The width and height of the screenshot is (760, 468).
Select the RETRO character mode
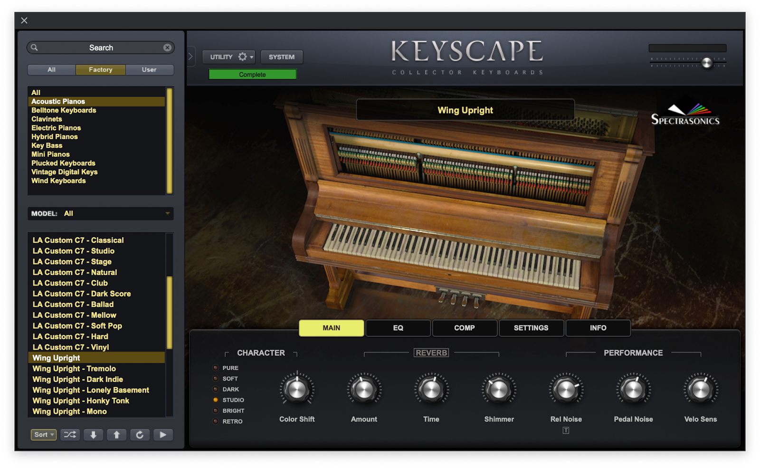[x=228, y=421]
